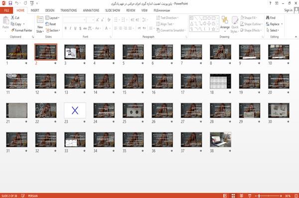Click Sign in link
Viewport: 299px width, 198px height.
point(288,10)
